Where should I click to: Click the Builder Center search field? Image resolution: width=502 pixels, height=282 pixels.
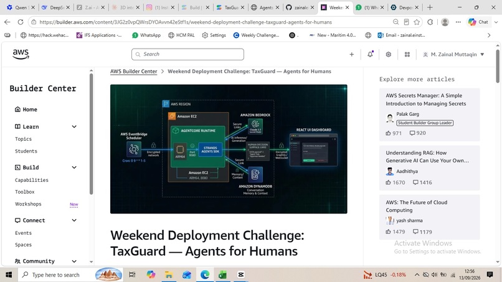click(x=187, y=54)
